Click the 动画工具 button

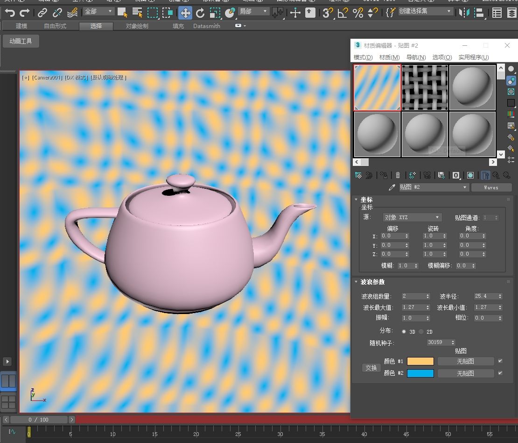point(21,41)
